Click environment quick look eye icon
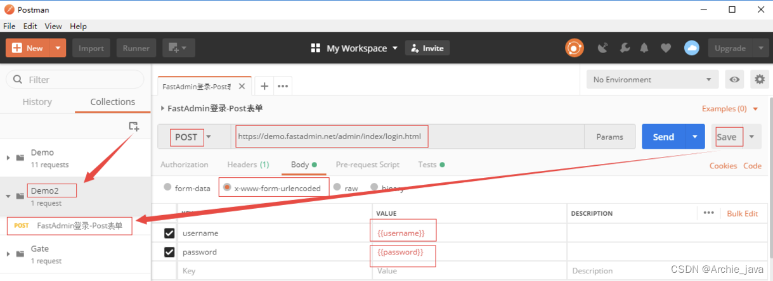Image resolution: width=773 pixels, height=281 pixels. [735, 79]
